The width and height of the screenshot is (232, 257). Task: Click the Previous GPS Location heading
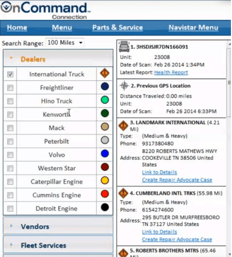(x=160, y=86)
